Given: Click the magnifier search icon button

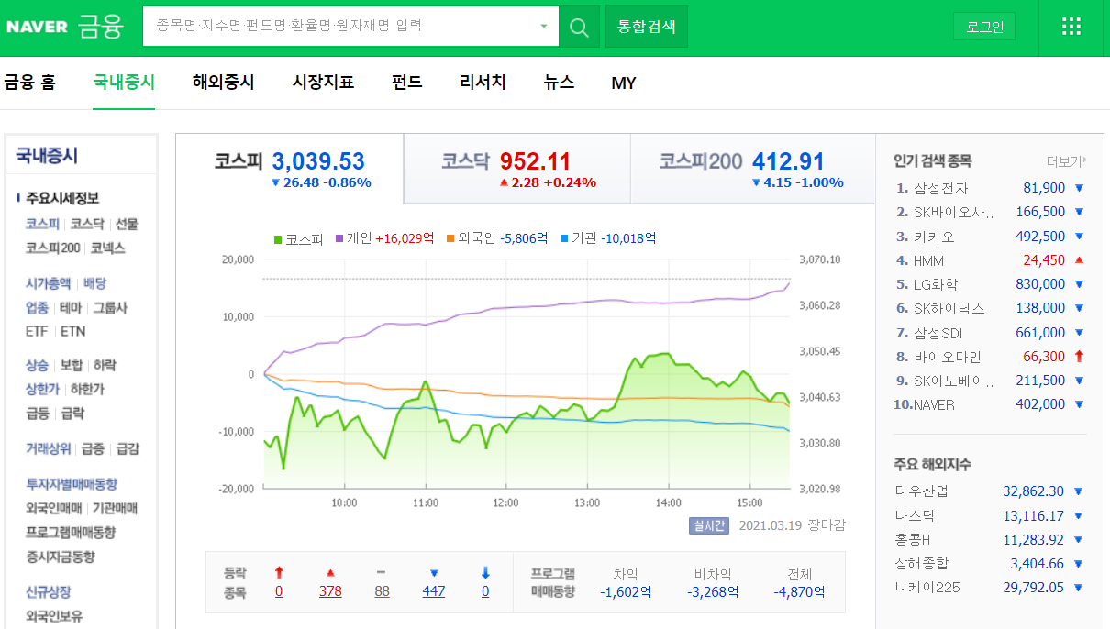Looking at the screenshot, I should coord(579,27).
